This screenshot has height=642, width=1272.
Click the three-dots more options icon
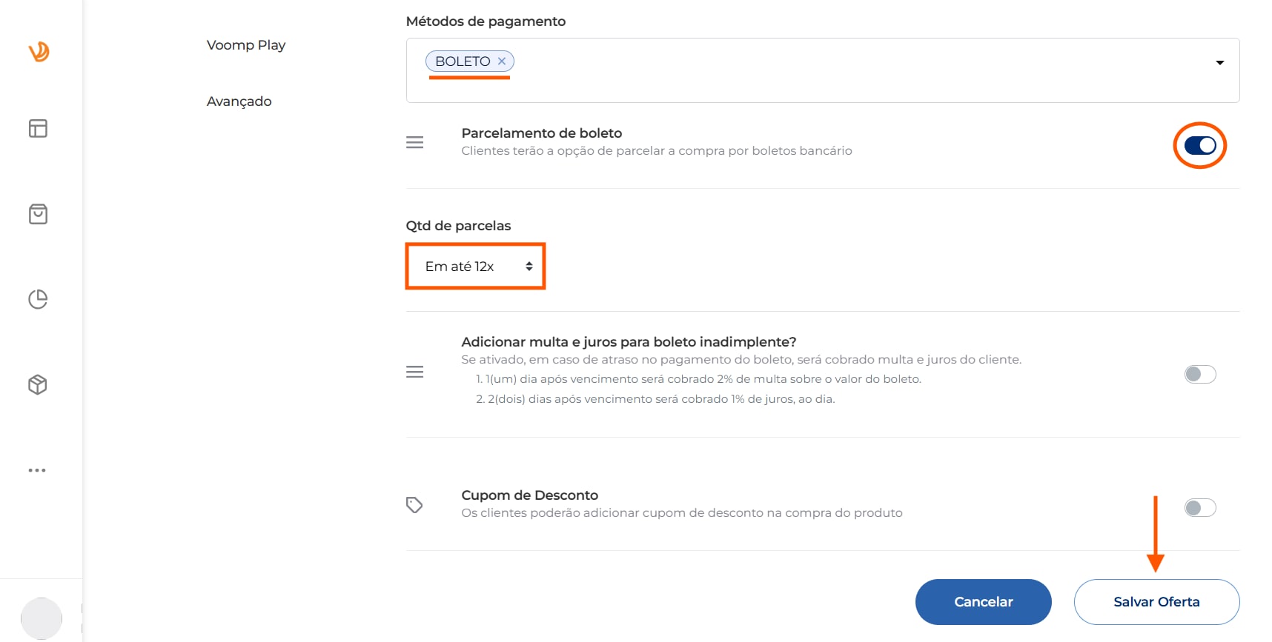[37, 470]
